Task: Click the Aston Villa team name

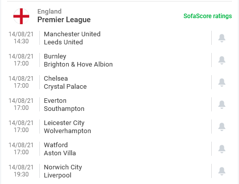Action: tap(60, 153)
